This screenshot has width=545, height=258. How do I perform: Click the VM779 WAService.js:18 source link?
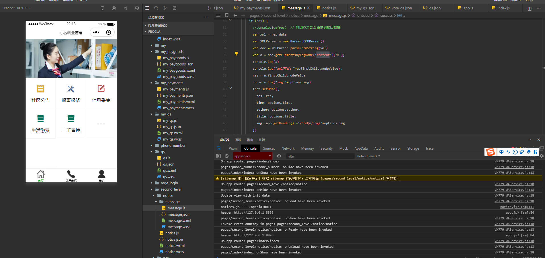point(514,161)
